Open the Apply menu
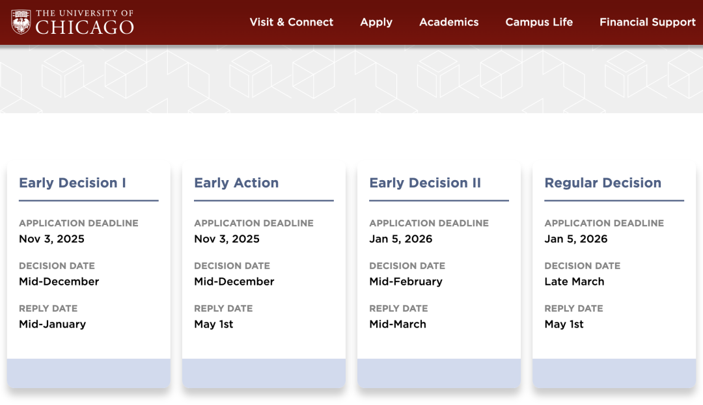The image size is (703, 405). [376, 22]
